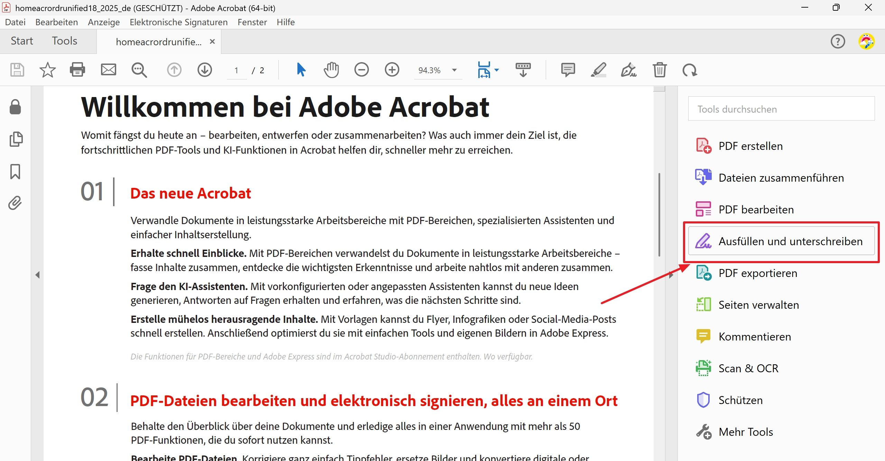Select the highlighter text tool
This screenshot has height=461, width=885.
(x=598, y=70)
